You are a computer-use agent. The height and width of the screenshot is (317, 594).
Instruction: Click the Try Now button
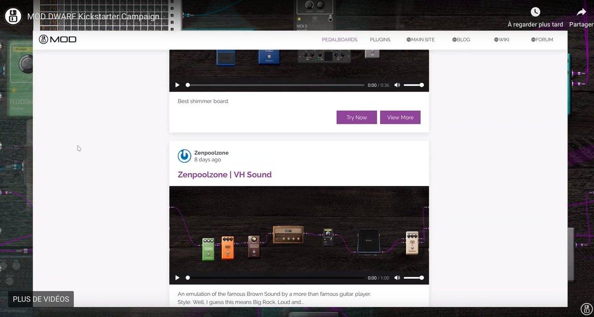(357, 117)
